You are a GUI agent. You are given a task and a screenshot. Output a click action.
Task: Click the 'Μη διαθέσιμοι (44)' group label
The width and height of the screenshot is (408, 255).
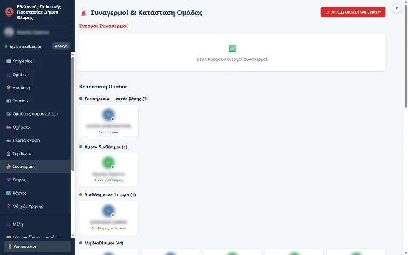click(x=104, y=243)
